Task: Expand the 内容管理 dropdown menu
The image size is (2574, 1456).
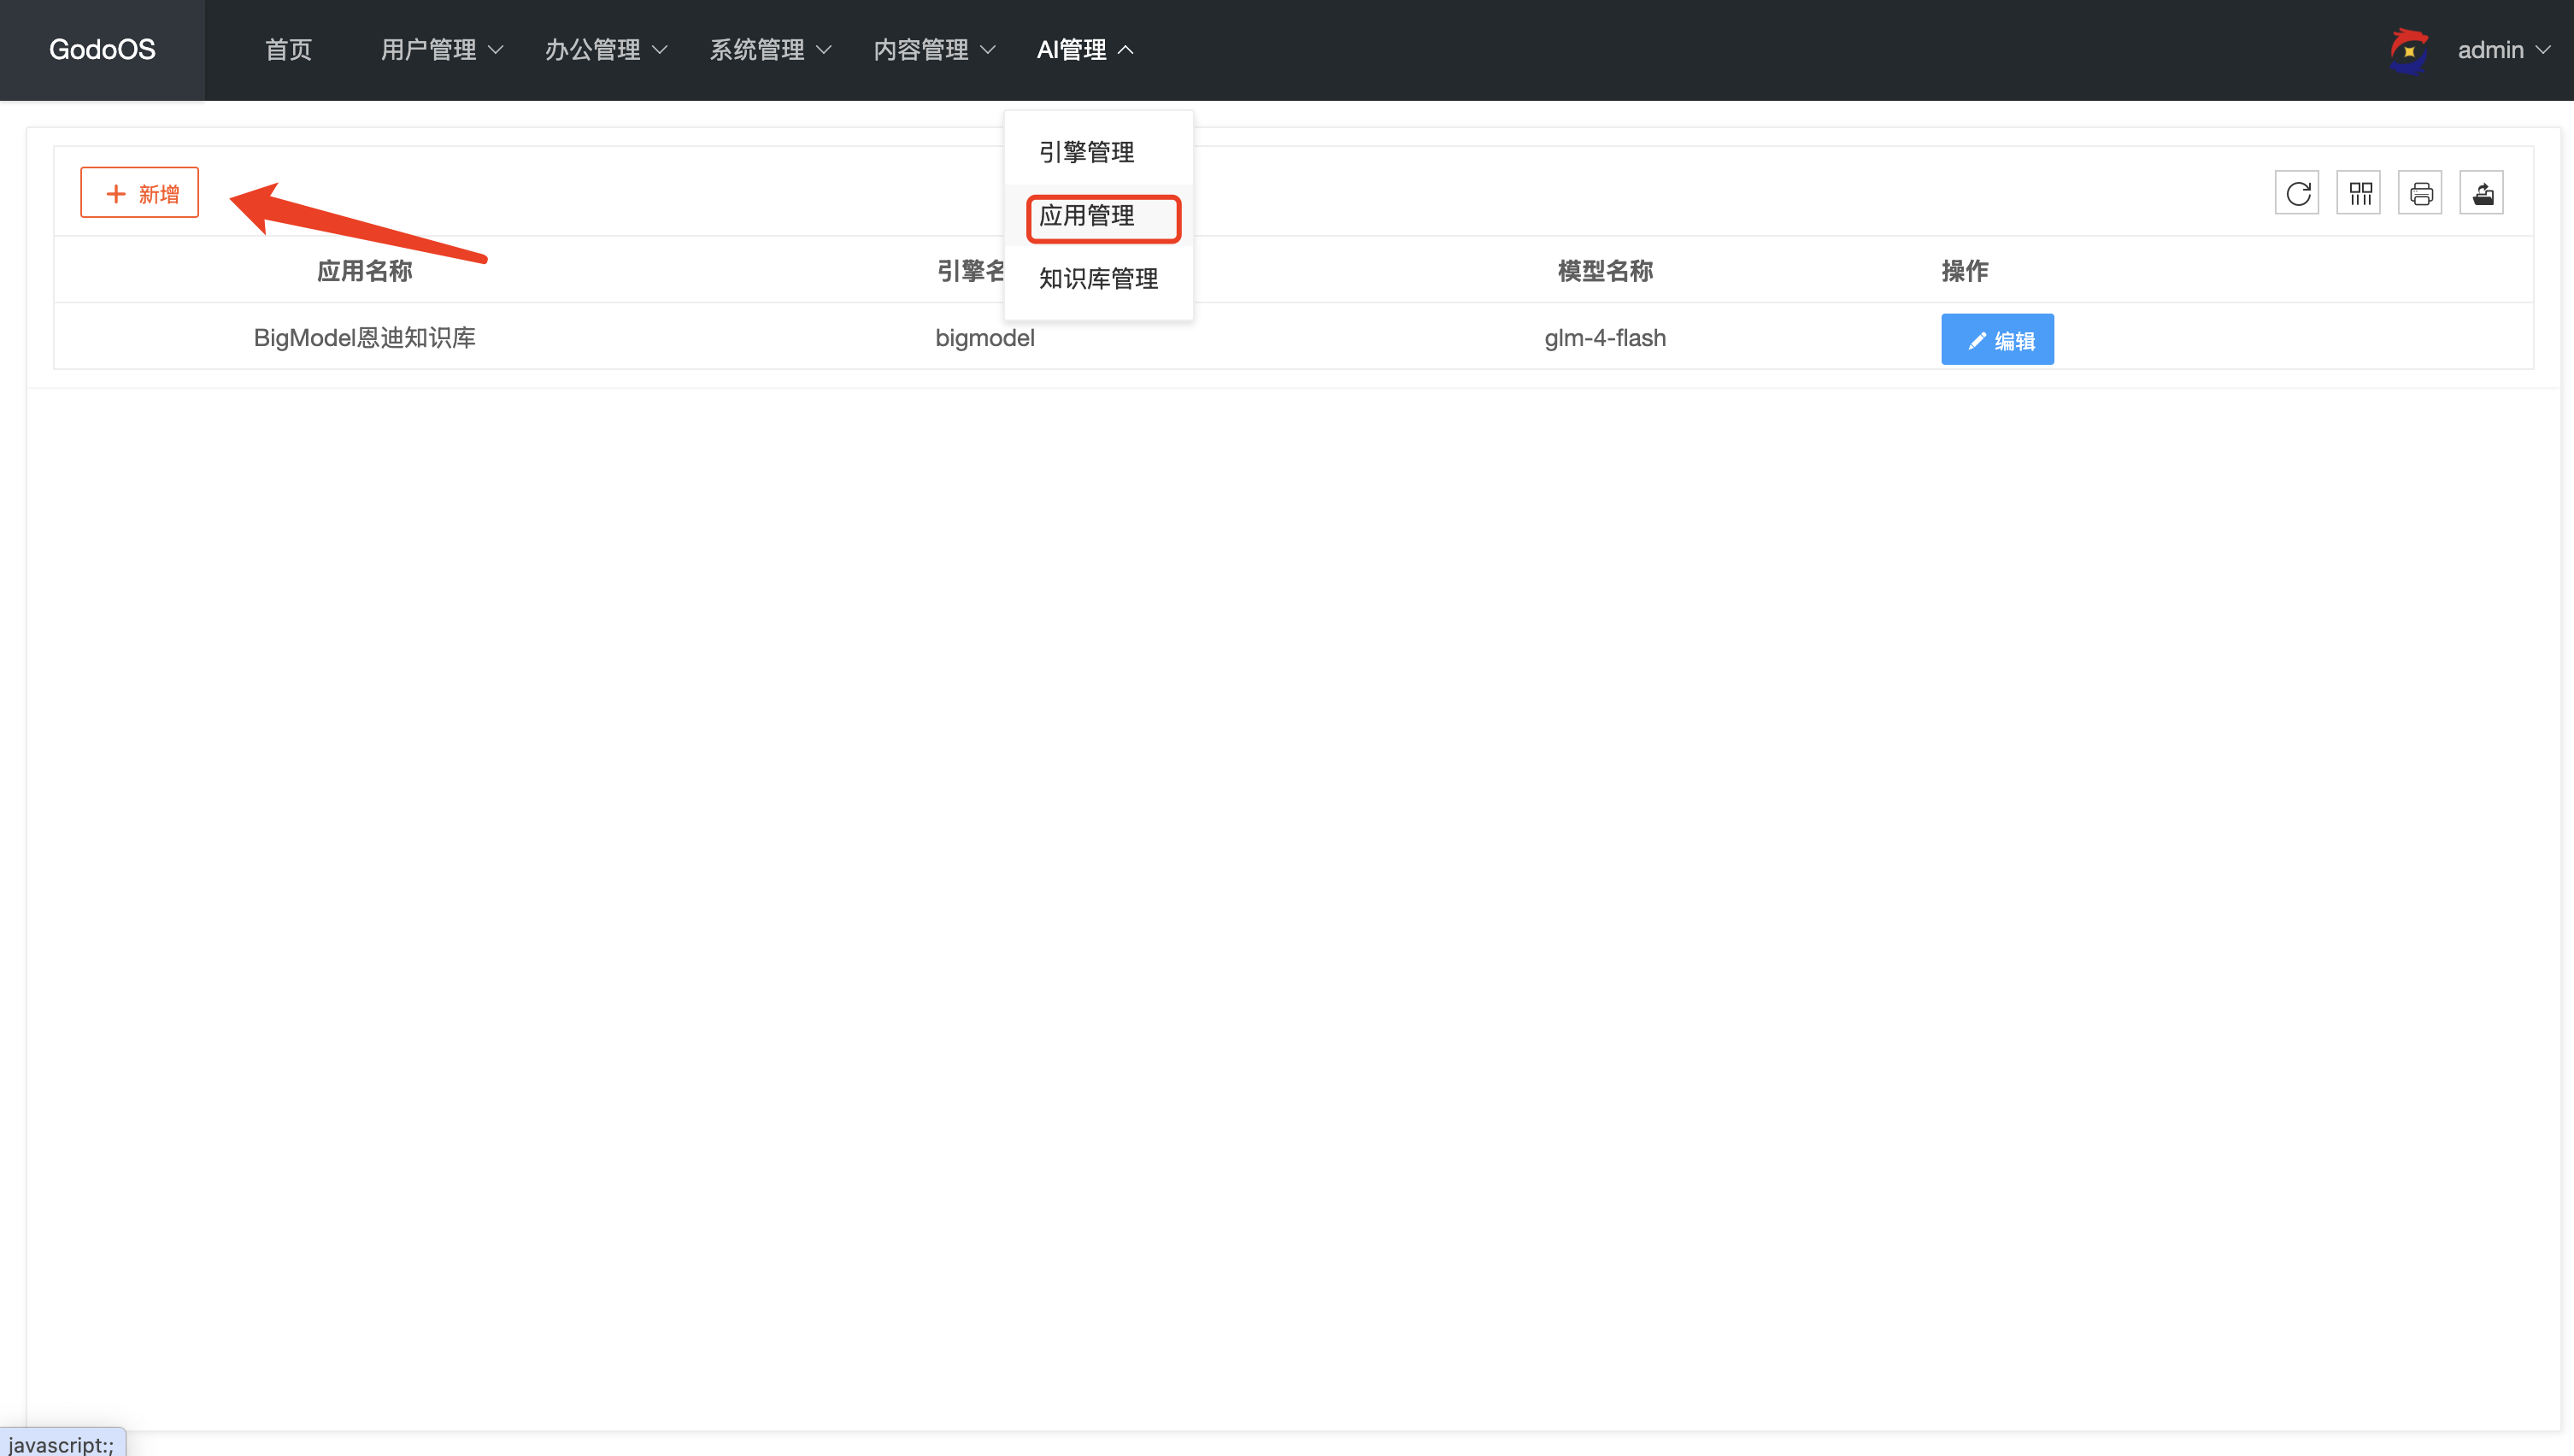Action: pyautogui.click(x=933, y=50)
